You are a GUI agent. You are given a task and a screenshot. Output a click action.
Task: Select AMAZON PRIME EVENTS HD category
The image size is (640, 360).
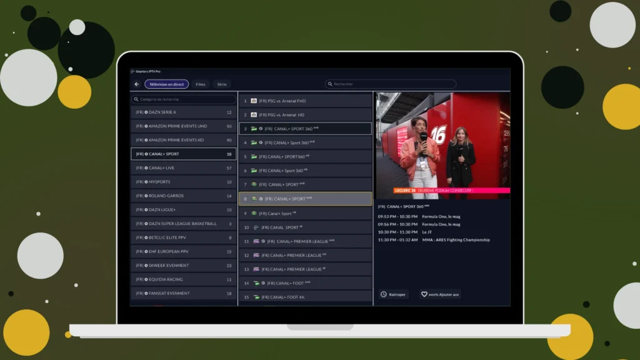point(183,140)
